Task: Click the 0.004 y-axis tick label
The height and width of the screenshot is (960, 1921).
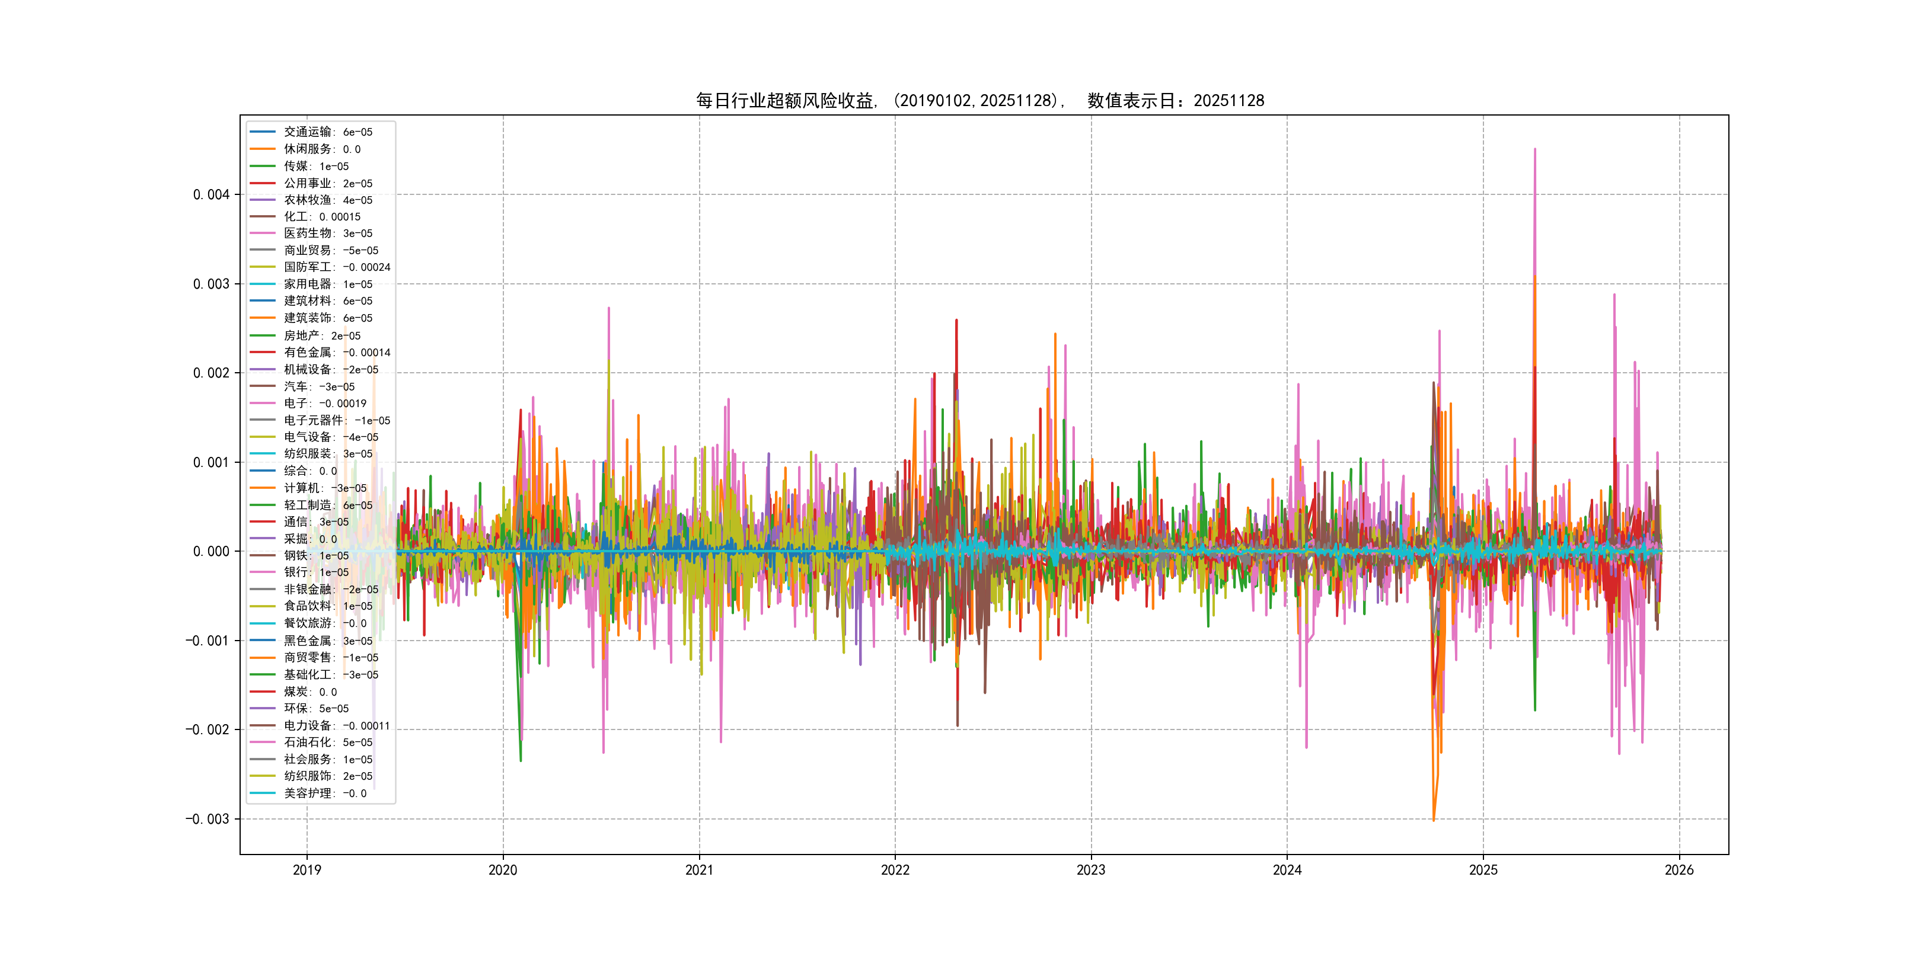Action: pyautogui.click(x=211, y=194)
